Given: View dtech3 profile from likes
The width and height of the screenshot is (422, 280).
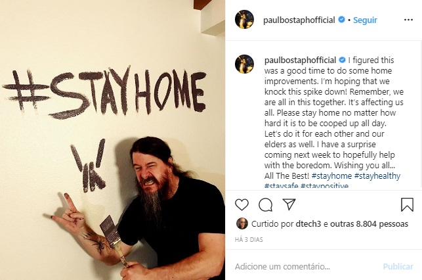Looking at the screenshot, I should point(308,223).
